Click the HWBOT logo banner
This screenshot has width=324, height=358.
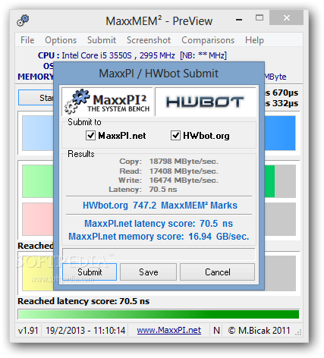(x=206, y=102)
